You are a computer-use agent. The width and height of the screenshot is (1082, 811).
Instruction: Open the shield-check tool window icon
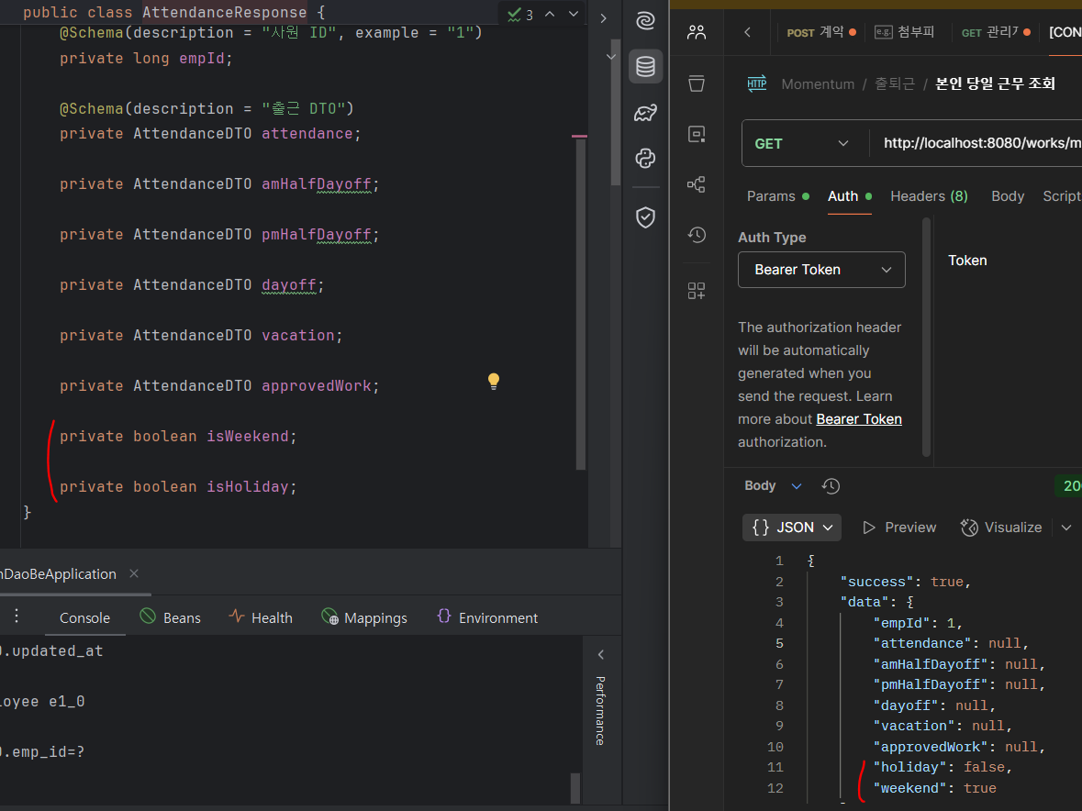pyautogui.click(x=645, y=217)
